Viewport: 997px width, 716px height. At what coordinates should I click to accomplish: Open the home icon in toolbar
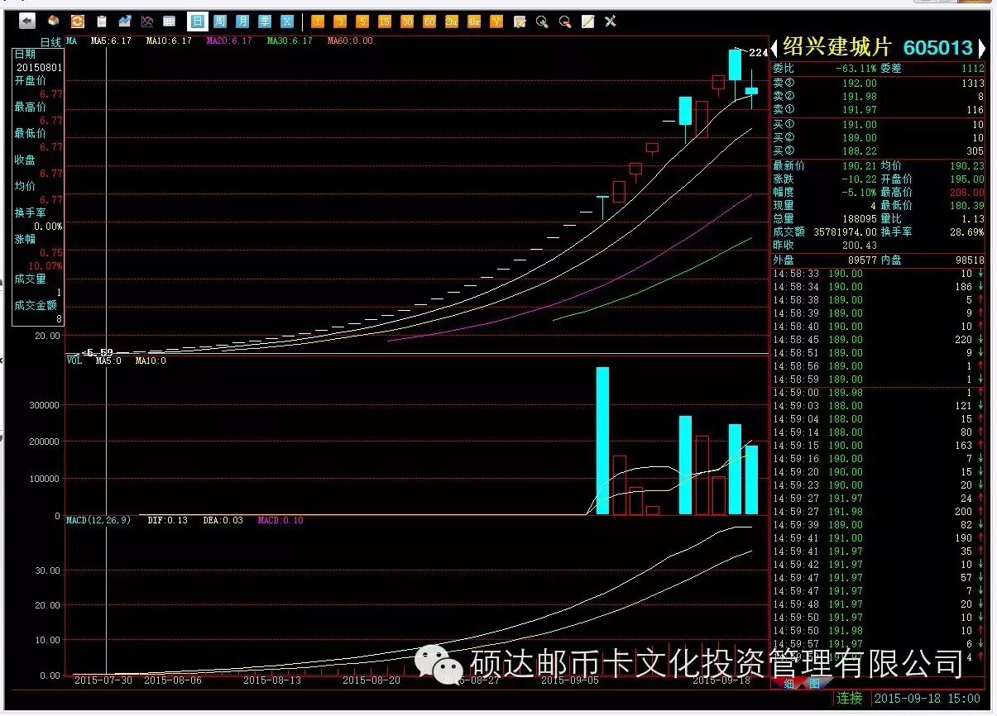(x=53, y=21)
